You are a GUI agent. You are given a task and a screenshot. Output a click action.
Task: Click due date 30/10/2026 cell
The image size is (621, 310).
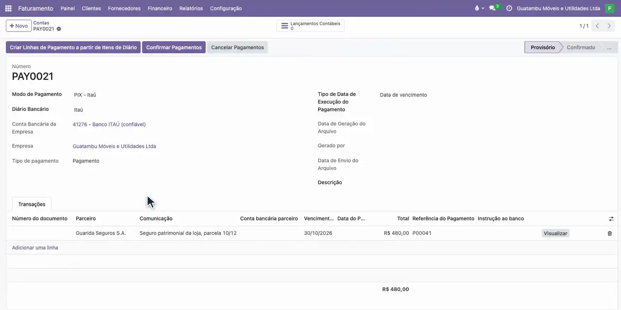318,233
